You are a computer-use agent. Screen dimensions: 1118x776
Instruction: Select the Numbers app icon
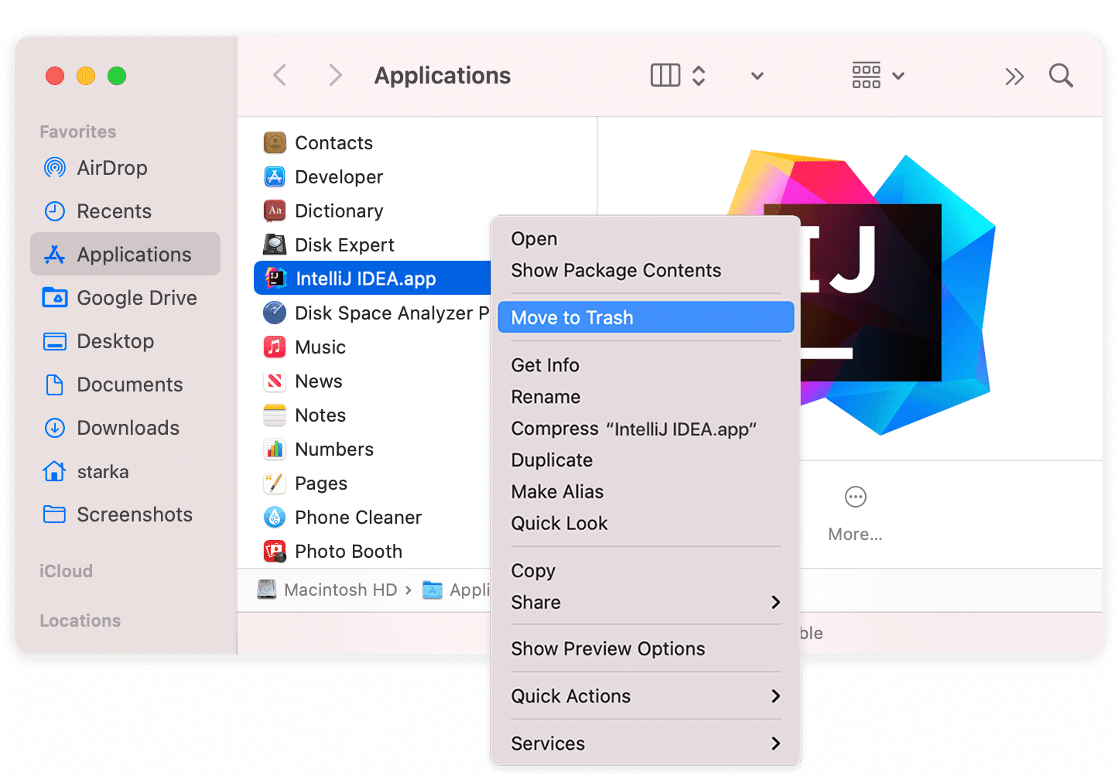point(274,449)
